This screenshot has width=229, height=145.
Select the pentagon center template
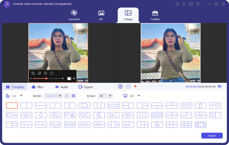tap(41, 115)
